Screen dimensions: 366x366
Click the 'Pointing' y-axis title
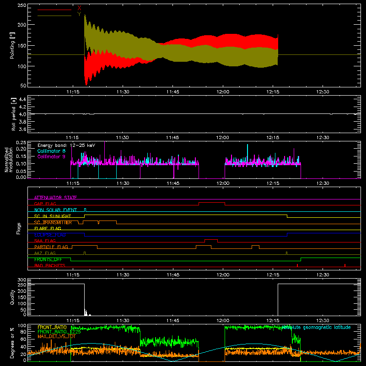pos(12,45)
